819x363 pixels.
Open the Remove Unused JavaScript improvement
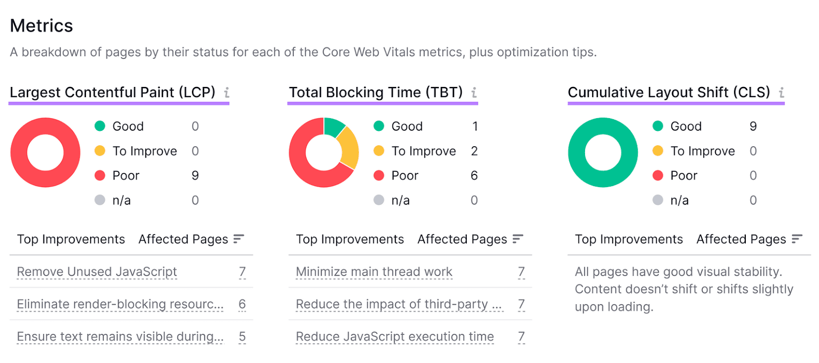(96, 271)
